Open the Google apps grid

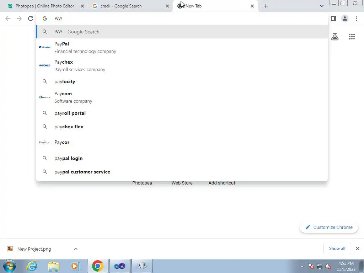pos(352,37)
